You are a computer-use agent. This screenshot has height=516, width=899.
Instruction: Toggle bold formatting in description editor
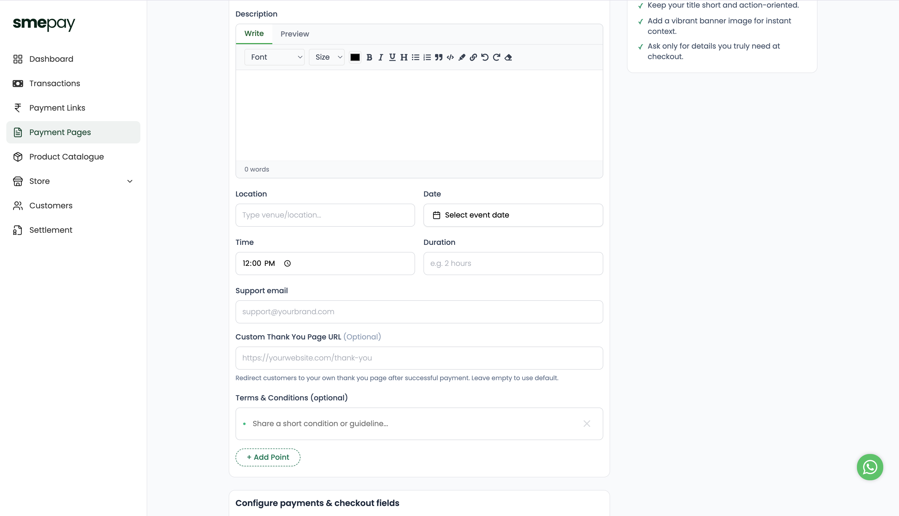[x=369, y=57]
